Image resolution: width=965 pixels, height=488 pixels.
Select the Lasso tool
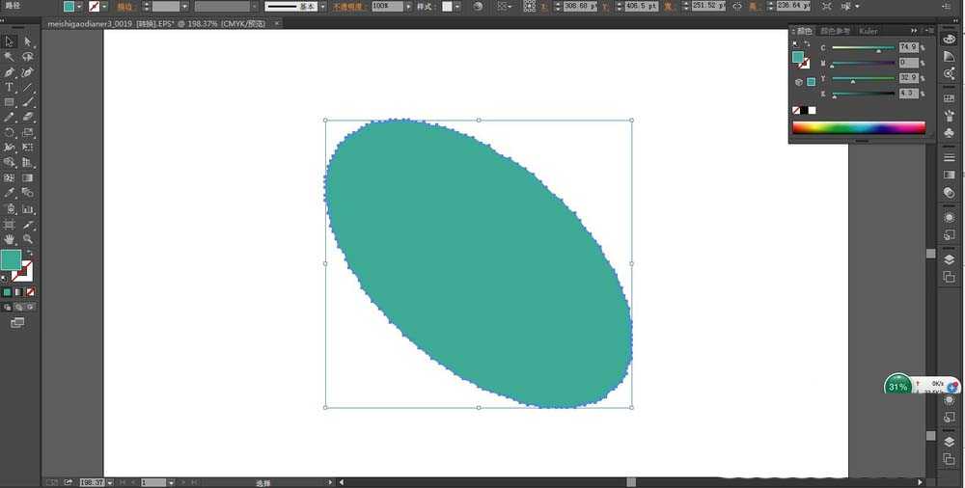pos(28,57)
